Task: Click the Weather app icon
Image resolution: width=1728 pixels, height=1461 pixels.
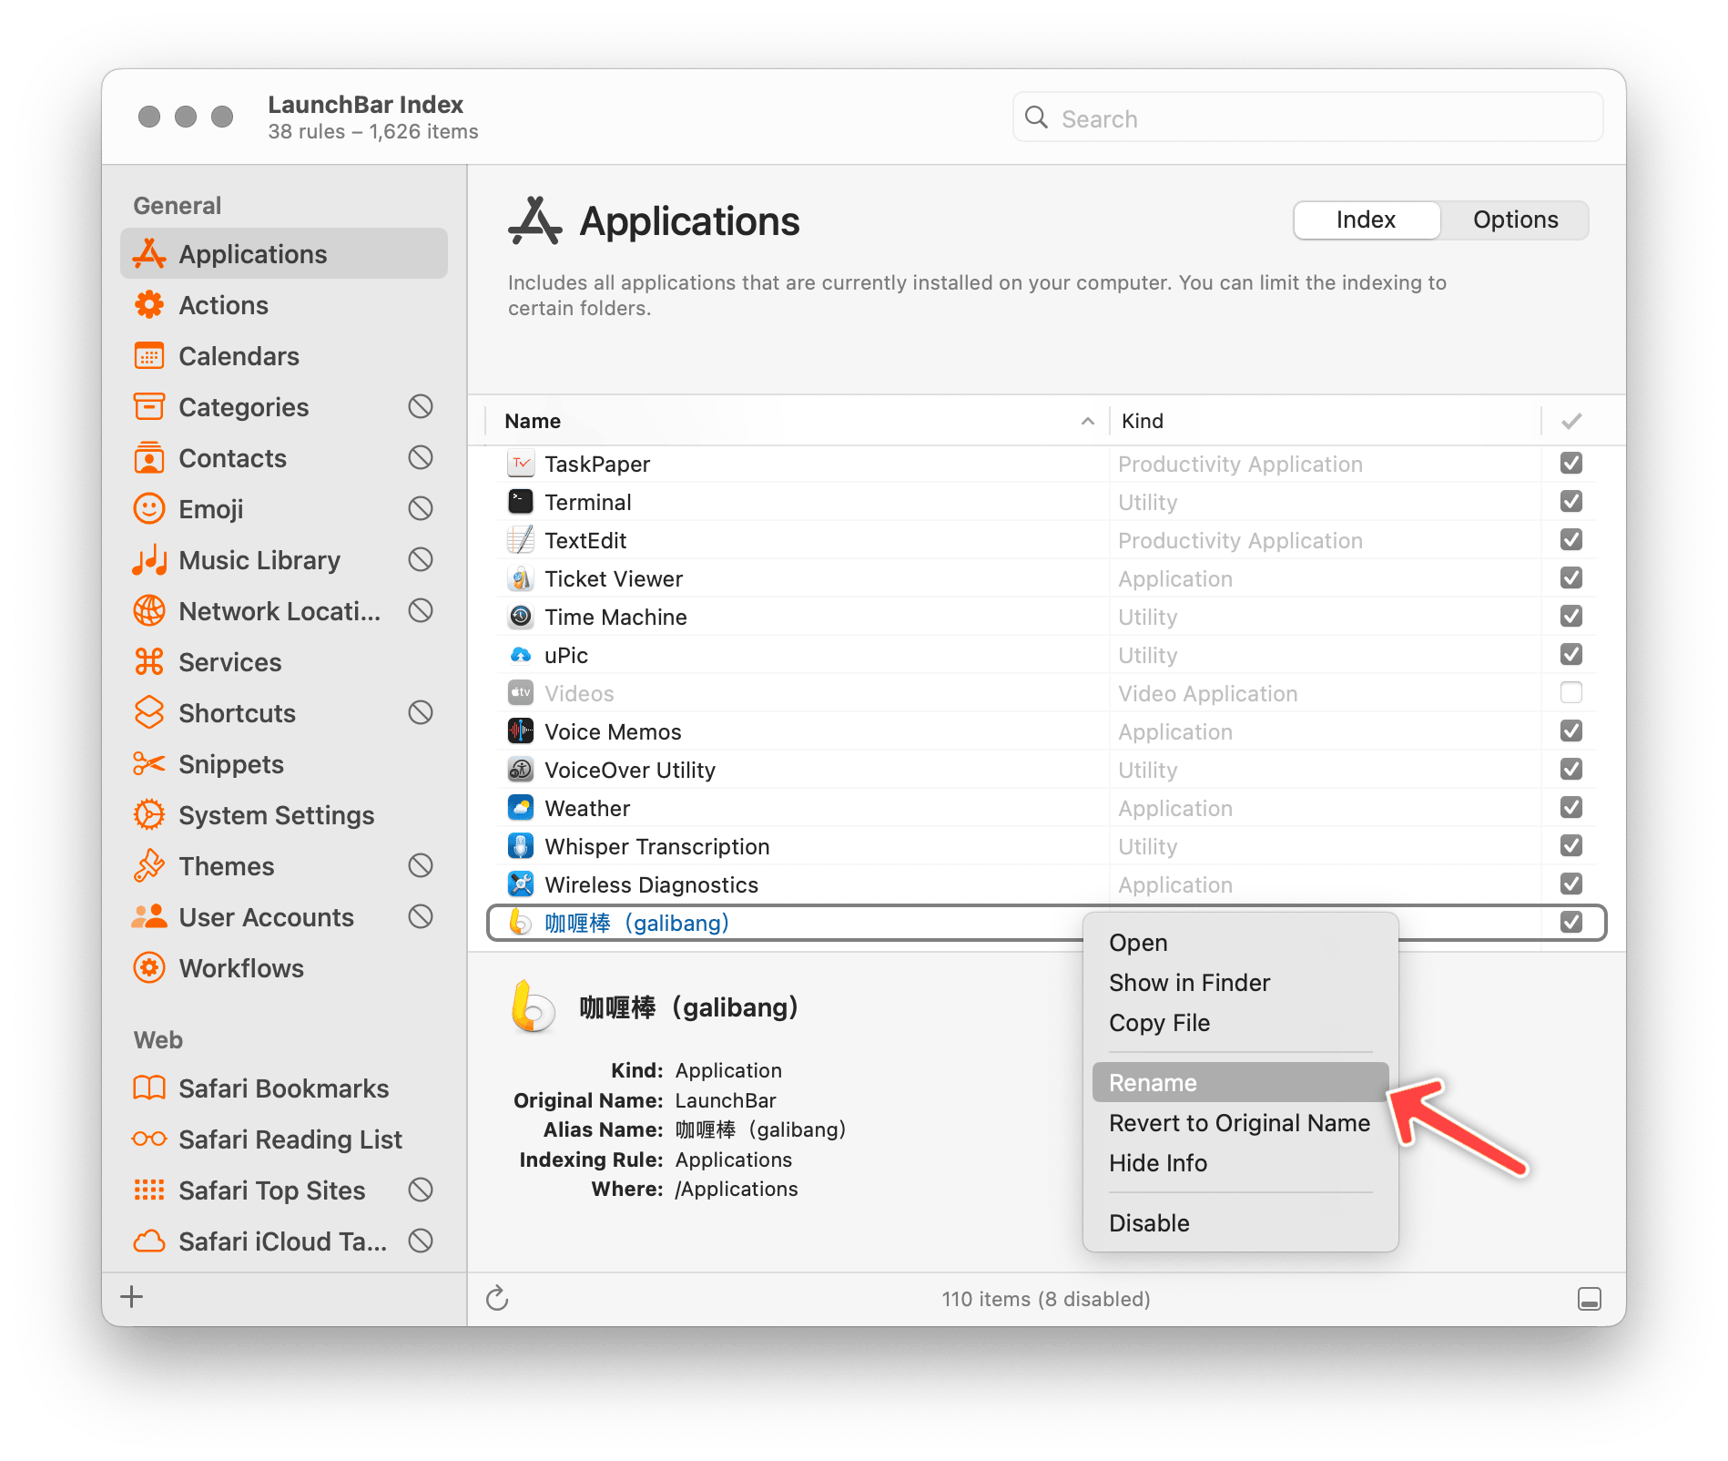Action: click(521, 808)
